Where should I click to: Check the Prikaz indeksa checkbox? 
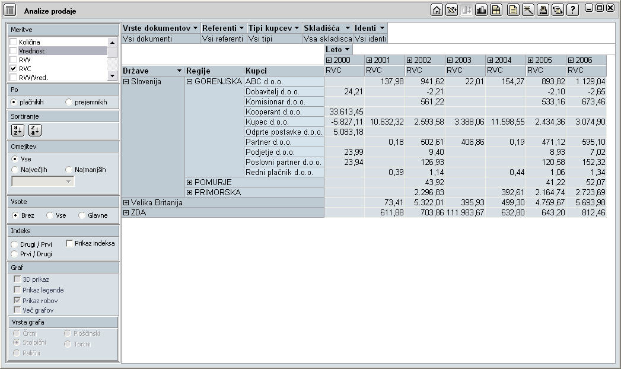pos(70,243)
